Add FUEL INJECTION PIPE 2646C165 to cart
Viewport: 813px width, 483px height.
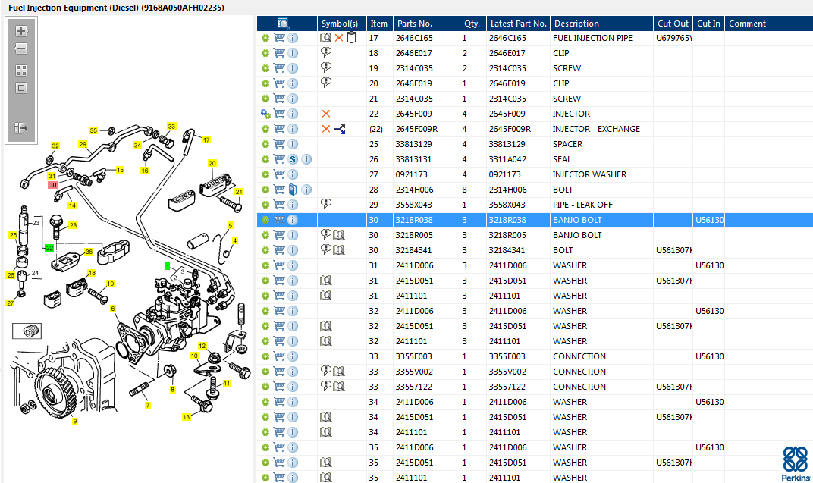tap(279, 38)
